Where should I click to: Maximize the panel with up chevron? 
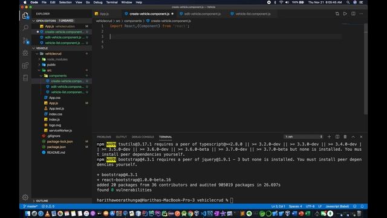(x=353, y=137)
